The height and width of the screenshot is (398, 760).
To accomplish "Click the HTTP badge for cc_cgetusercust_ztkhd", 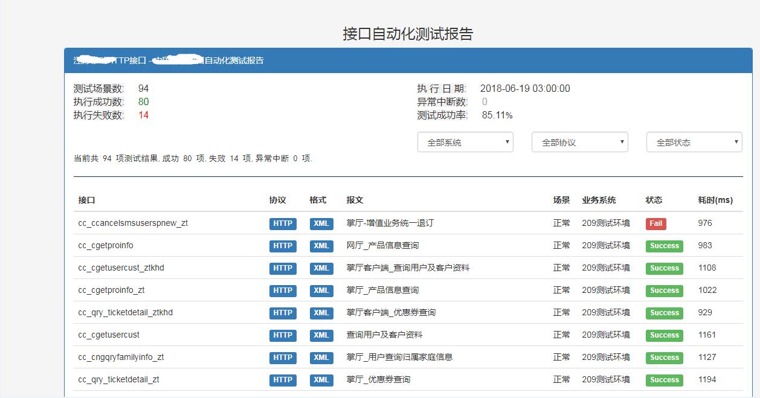I will click(x=283, y=268).
